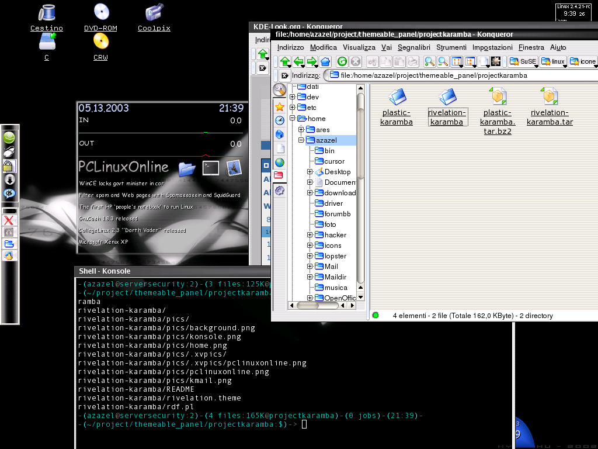
Task: Go forward with the green right arrow
Action: pyautogui.click(x=312, y=61)
